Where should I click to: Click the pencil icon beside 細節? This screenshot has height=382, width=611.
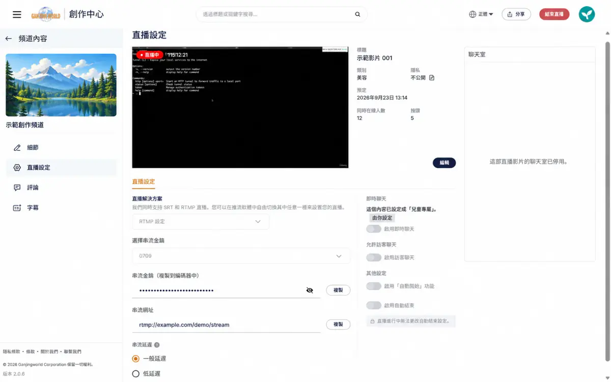[17, 148]
